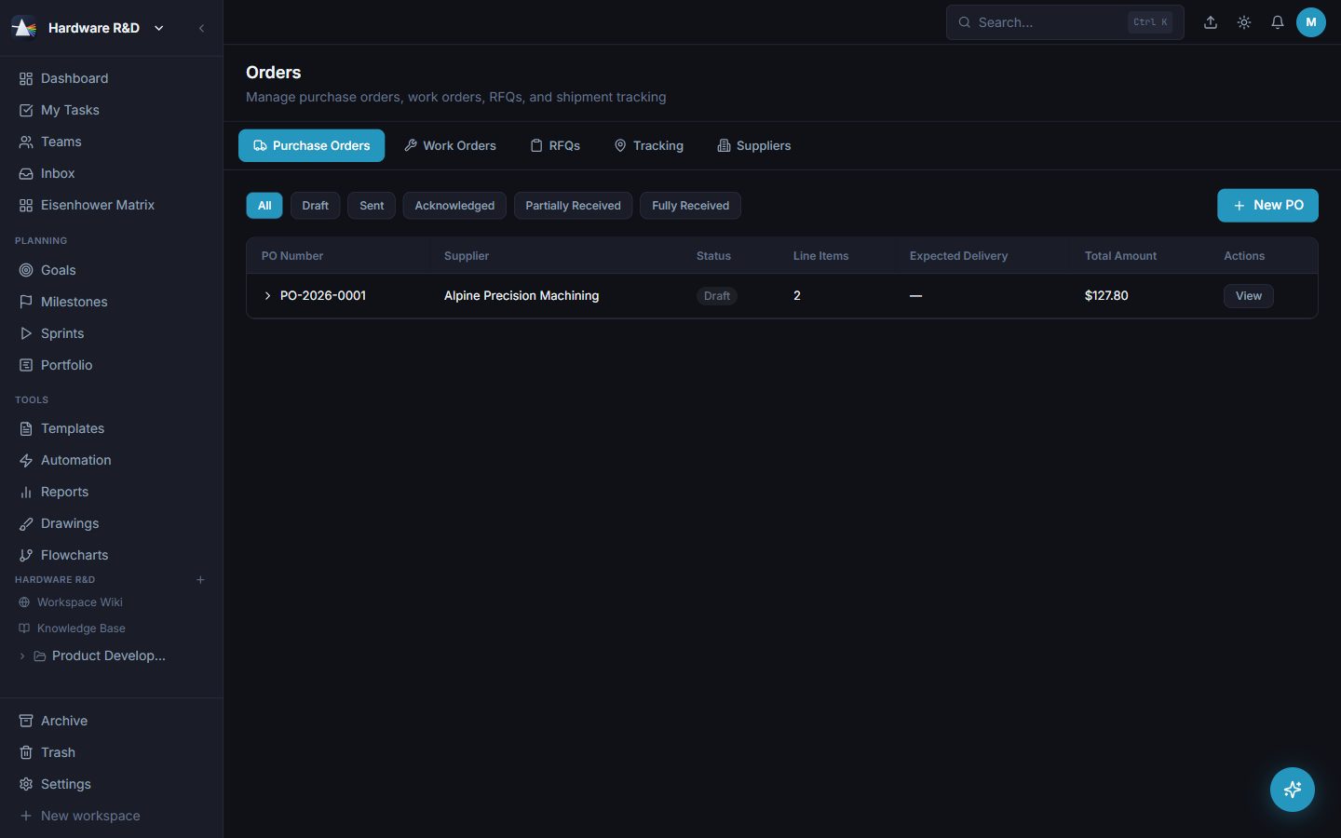Open Eisenhower Matrix view
The height and width of the screenshot is (838, 1341).
coord(111,205)
